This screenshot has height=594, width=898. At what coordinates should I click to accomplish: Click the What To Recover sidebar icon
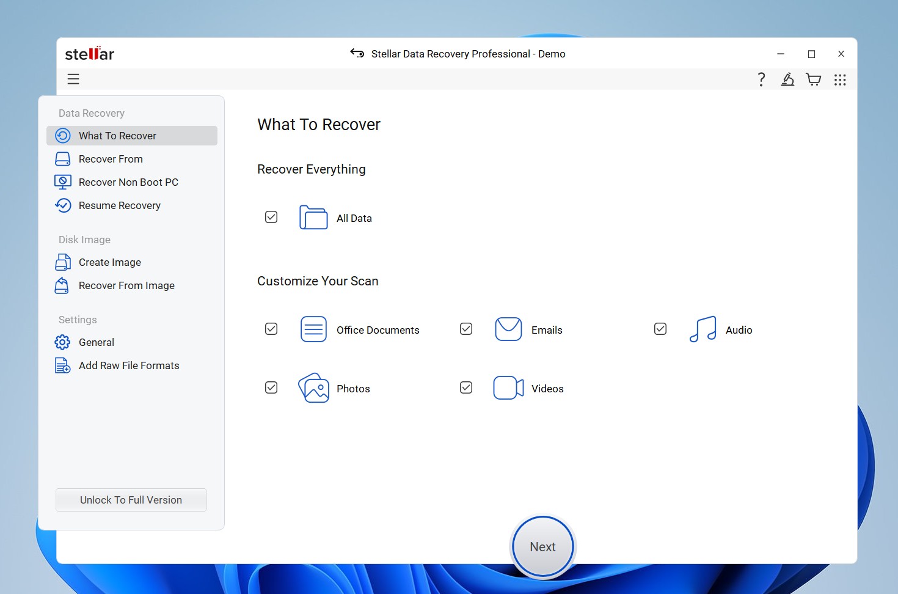click(x=63, y=136)
